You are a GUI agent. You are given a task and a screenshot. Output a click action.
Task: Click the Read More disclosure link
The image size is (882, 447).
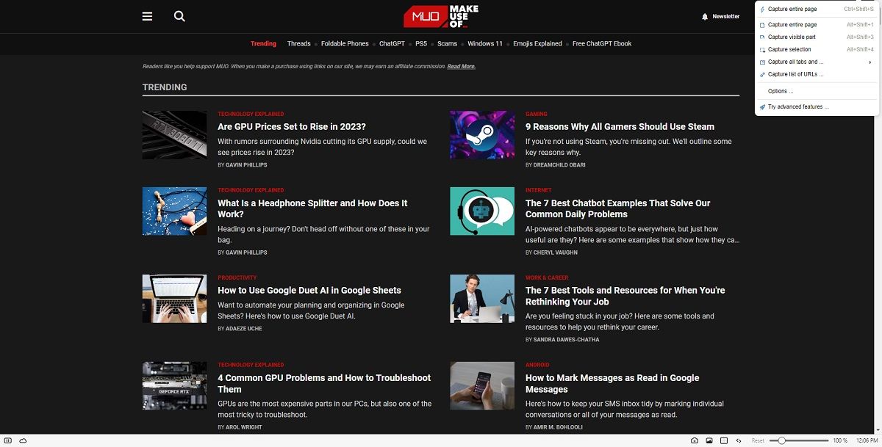(462, 66)
